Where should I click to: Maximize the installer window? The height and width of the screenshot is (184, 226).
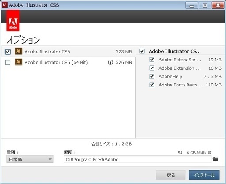[x=205, y=6]
